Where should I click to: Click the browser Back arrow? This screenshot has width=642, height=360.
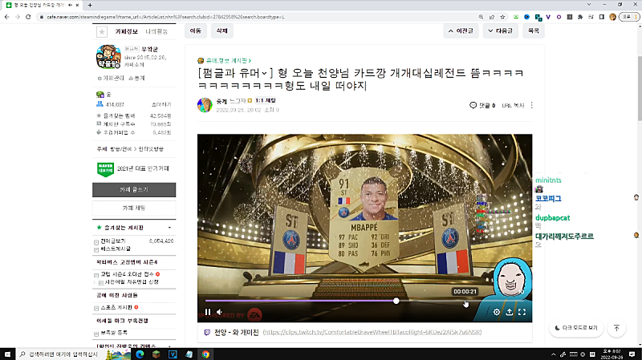pyautogui.click(x=6, y=17)
